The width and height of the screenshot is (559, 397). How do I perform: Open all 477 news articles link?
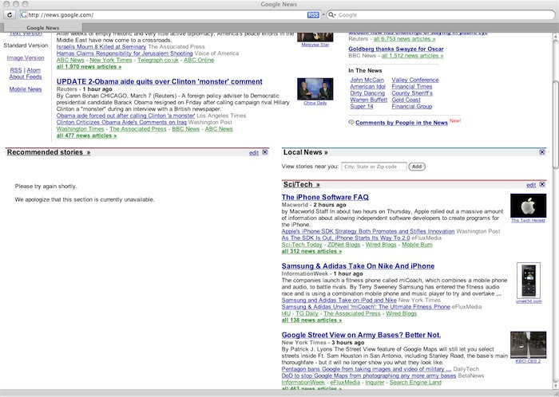[x=86, y=136]
